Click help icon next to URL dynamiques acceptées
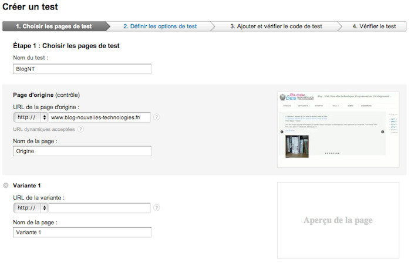Screen dimensions: 411x263 point(80,129)
